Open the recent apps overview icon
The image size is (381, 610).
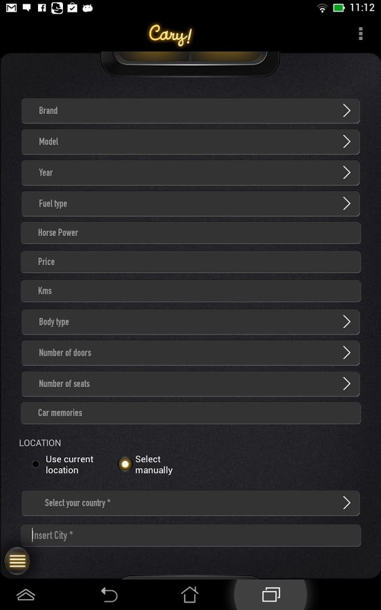[271, 594]
